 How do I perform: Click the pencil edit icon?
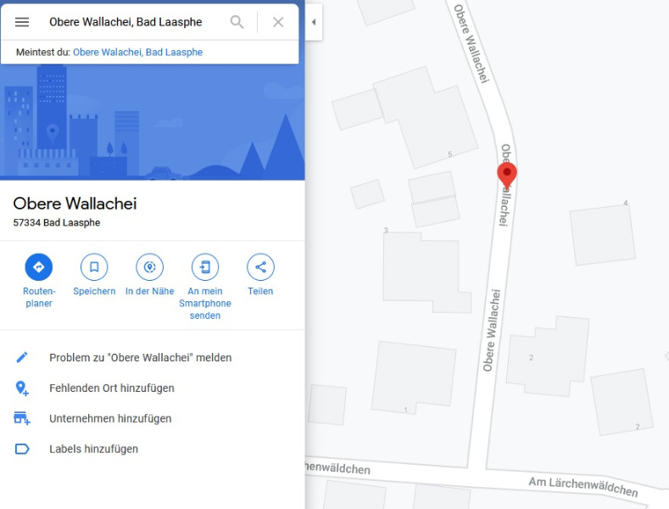22,357
